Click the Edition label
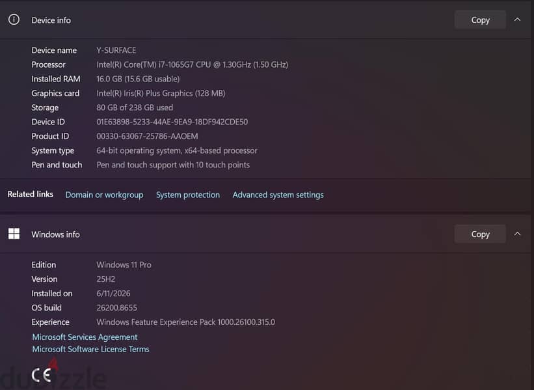This screenshot has height=390, width=534. point(44,264)
